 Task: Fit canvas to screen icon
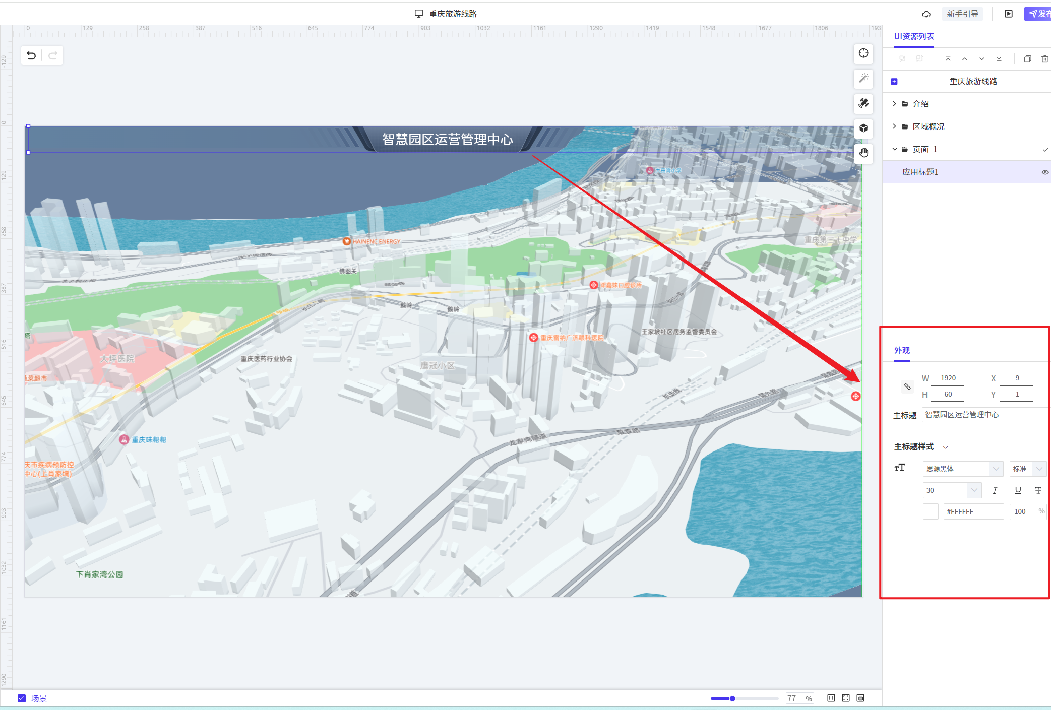[x=846, y=698]
